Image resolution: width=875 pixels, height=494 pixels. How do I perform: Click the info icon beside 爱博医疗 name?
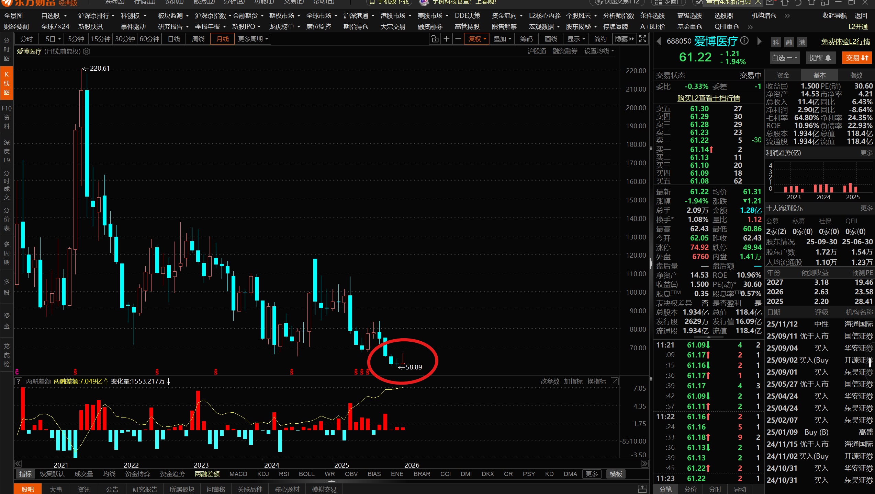[744, 41]
